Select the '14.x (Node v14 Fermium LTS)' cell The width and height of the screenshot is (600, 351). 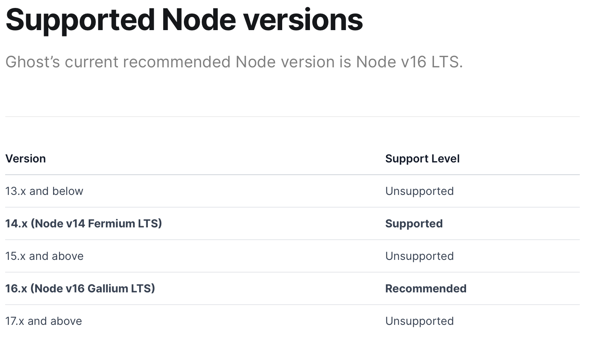click(84, 223)
